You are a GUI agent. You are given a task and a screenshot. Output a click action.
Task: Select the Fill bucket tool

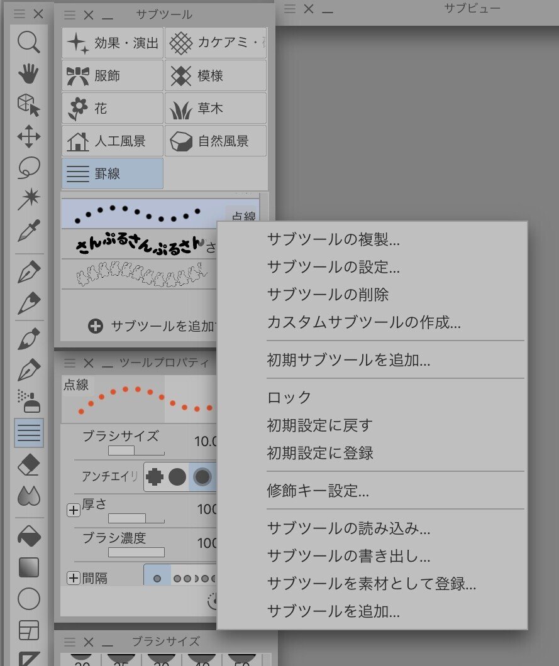pos(28,536)
